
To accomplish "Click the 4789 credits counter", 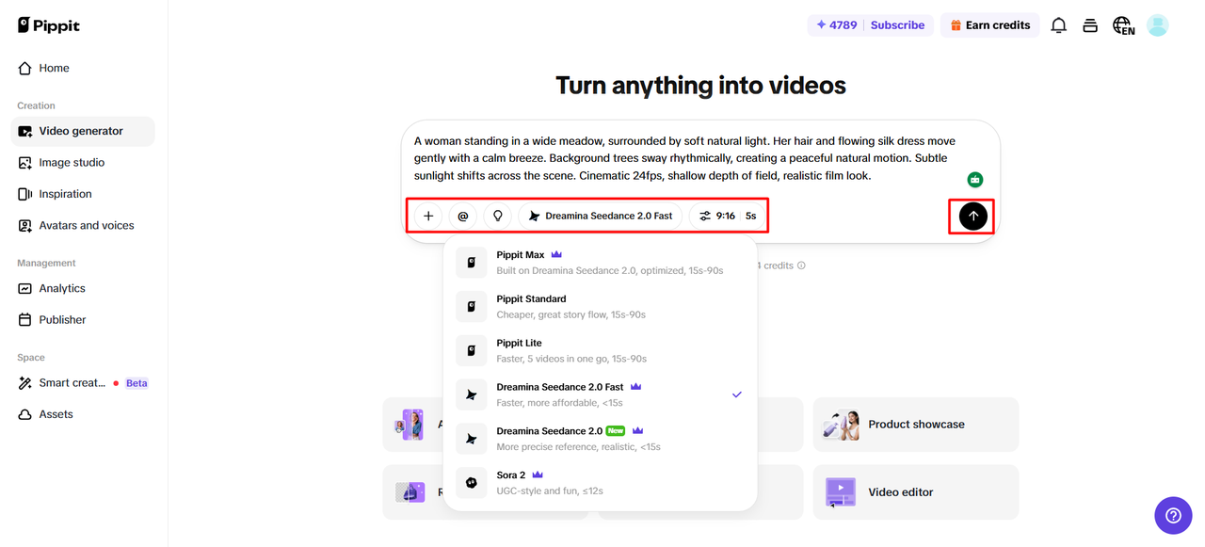I will (x=836, y=25).
